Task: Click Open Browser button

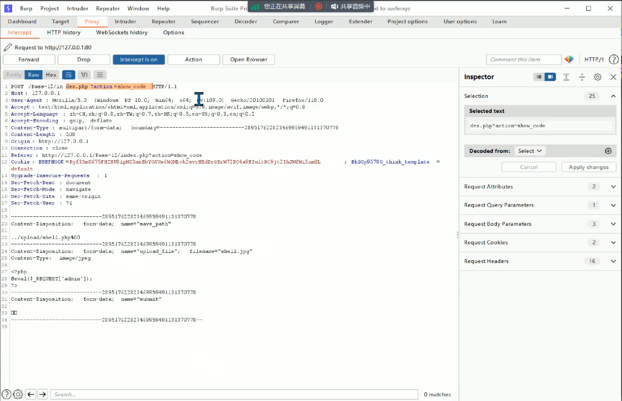Action: [x=249, y=59]
